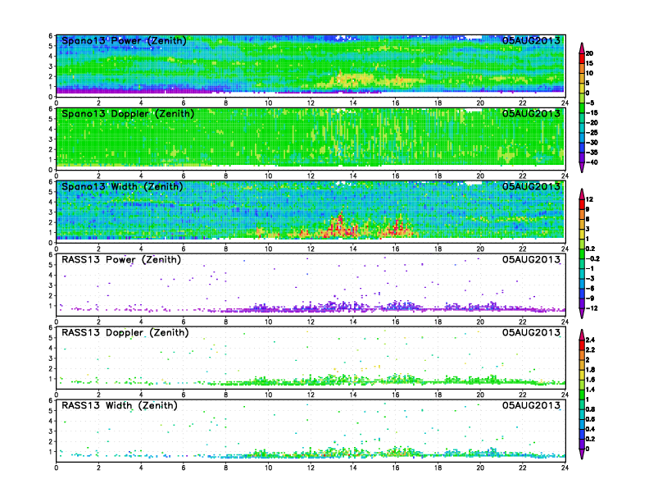Click height 6 label on Spano13 Power y-axis
Image resolution: width=649 pixels, height=502 pixels.
point(51,36)
